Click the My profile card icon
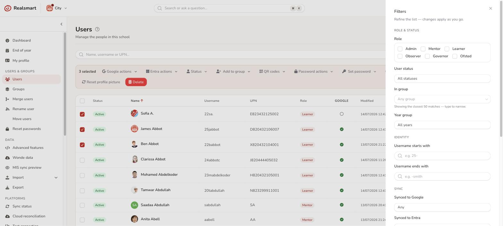Screen dimensions: 503x226 point(7,61)
